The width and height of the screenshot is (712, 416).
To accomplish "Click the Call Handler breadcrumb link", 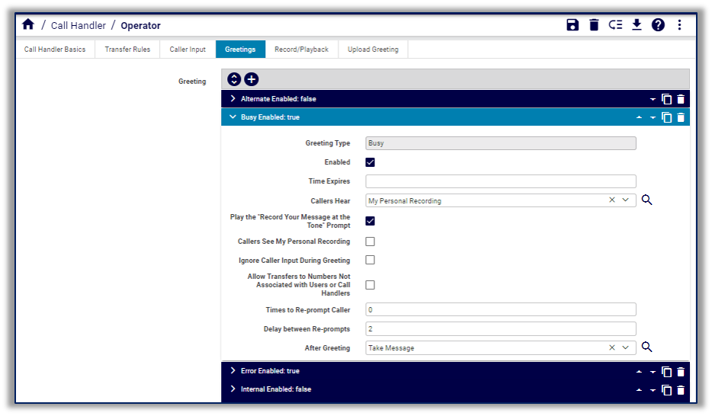I will tap(79, 25).
